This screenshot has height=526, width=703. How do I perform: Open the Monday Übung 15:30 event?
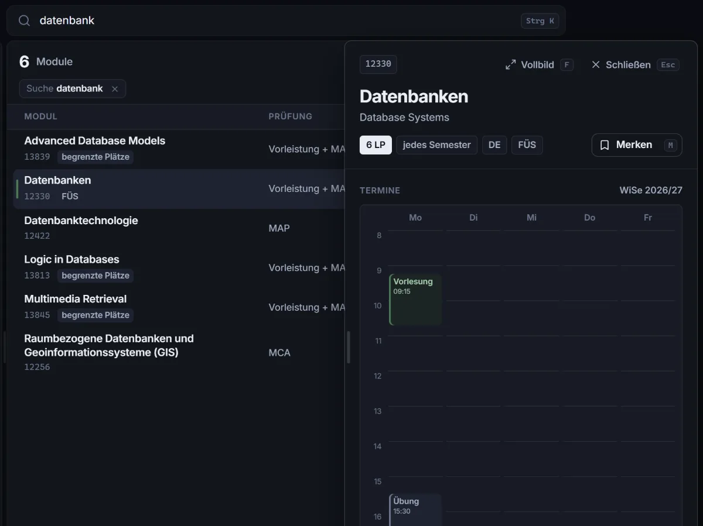coord(415,510)
